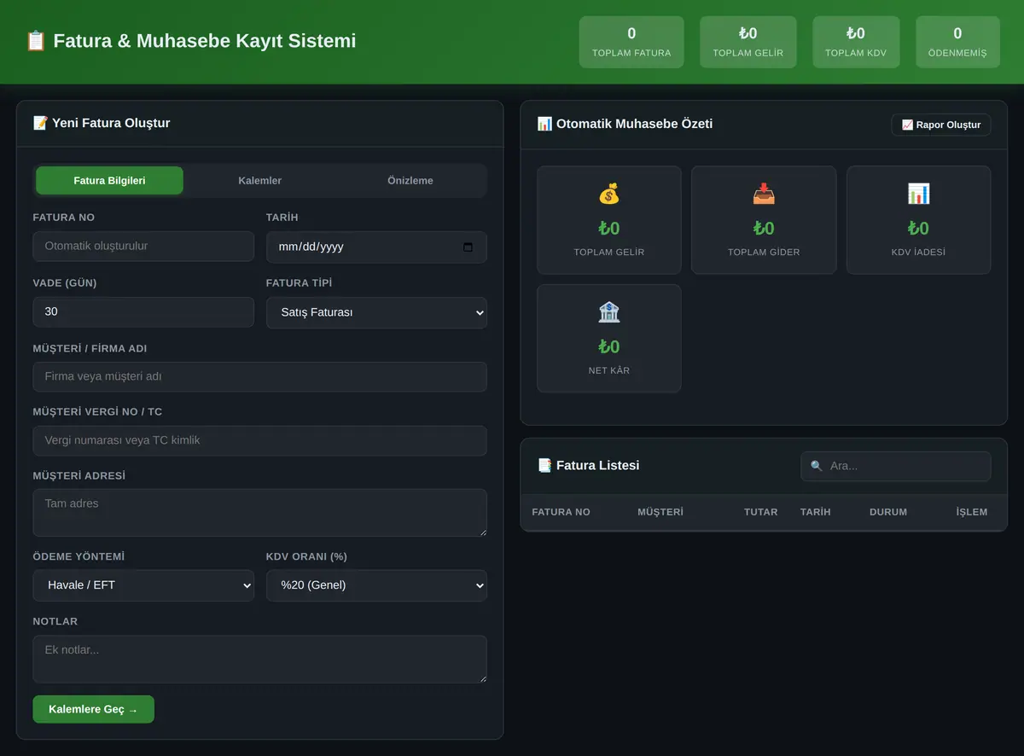This screenshot has height=756, width=1024.
Task: Focus the Müşteri Vergi No / TC field
Action: coord(260,440)
